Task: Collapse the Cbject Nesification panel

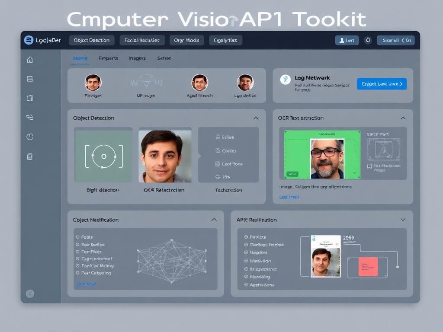Action: [x=214, y=220]
